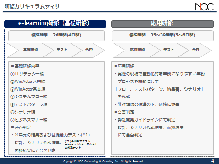The height and width of the screenshot is (164, 219).
Task: Click the 標準時間 26時間(4日間) box
Action: click(x=57, y=36)
